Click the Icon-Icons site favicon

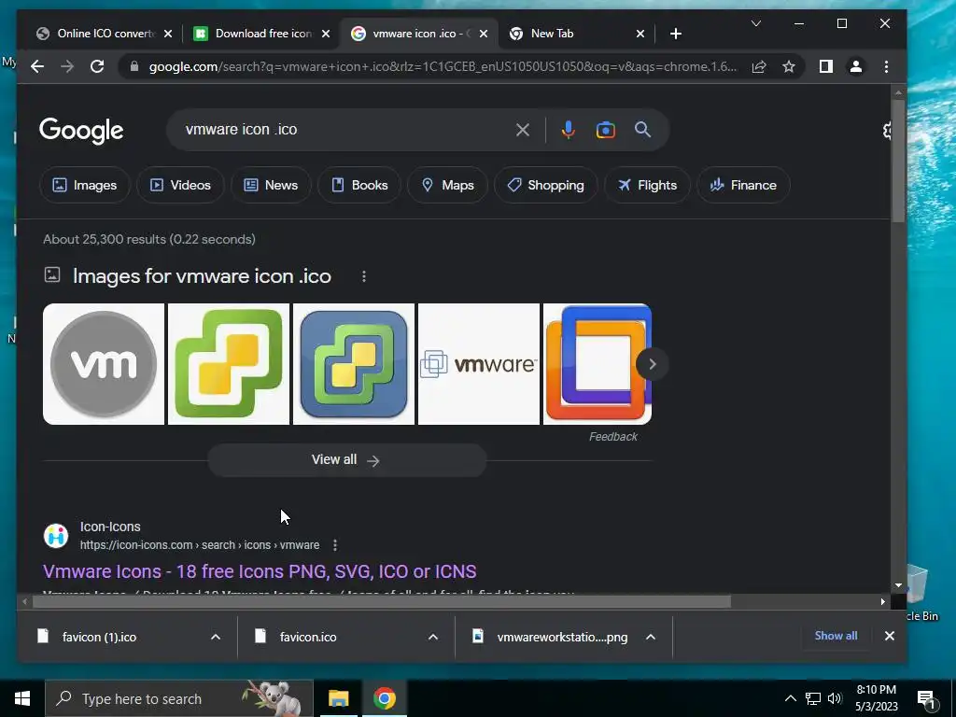(56, 535)
